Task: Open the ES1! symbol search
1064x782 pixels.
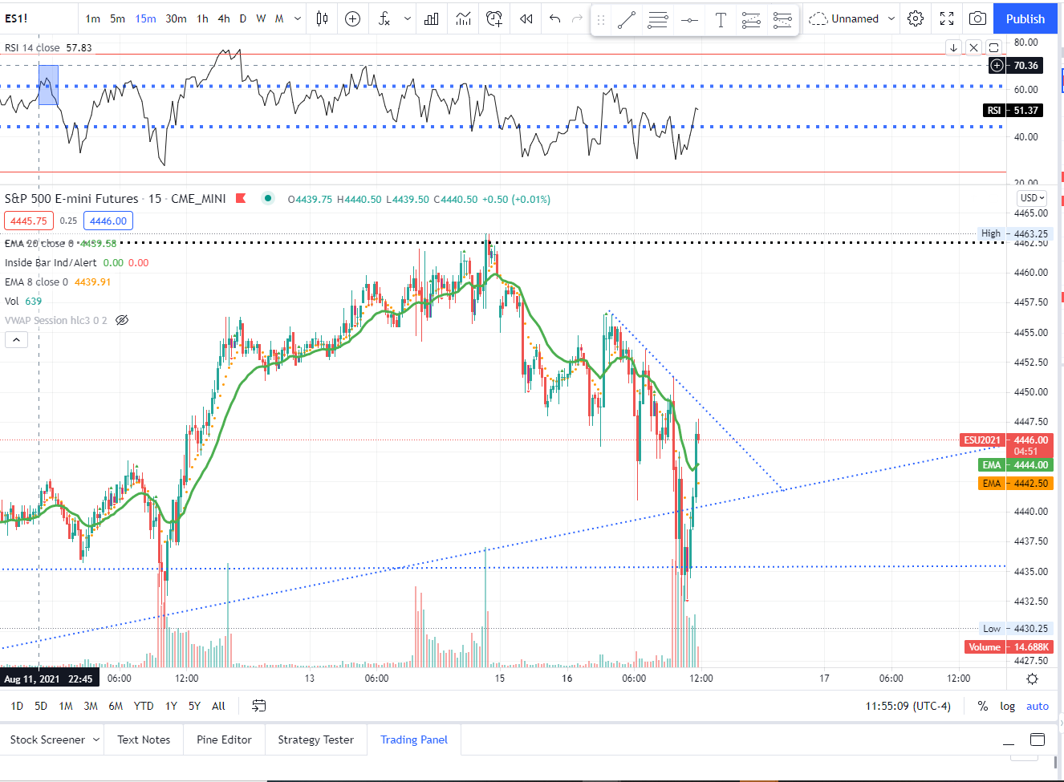Action: pyautogui.click(x=16, y=18)
